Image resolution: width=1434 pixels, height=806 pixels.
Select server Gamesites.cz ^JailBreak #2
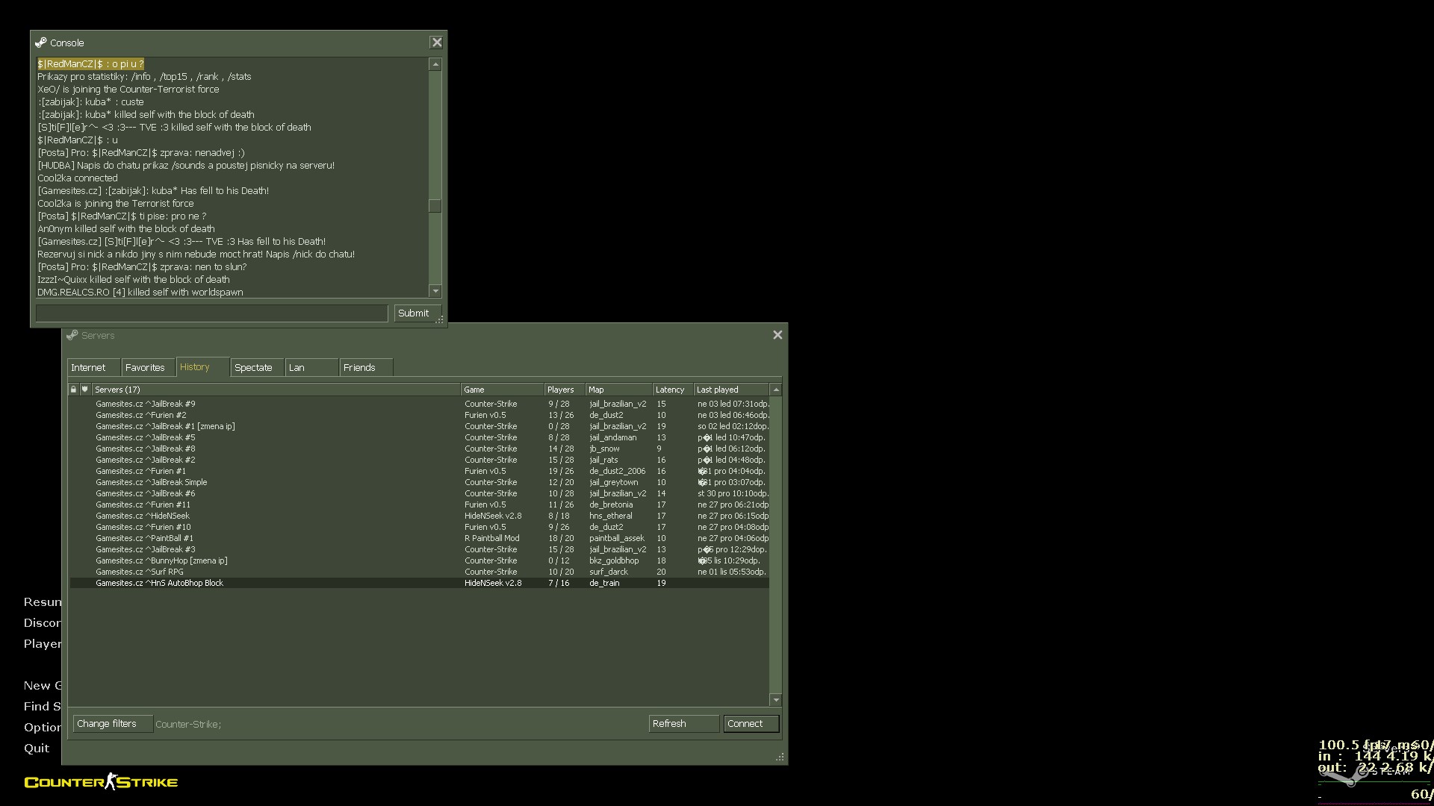419,460
